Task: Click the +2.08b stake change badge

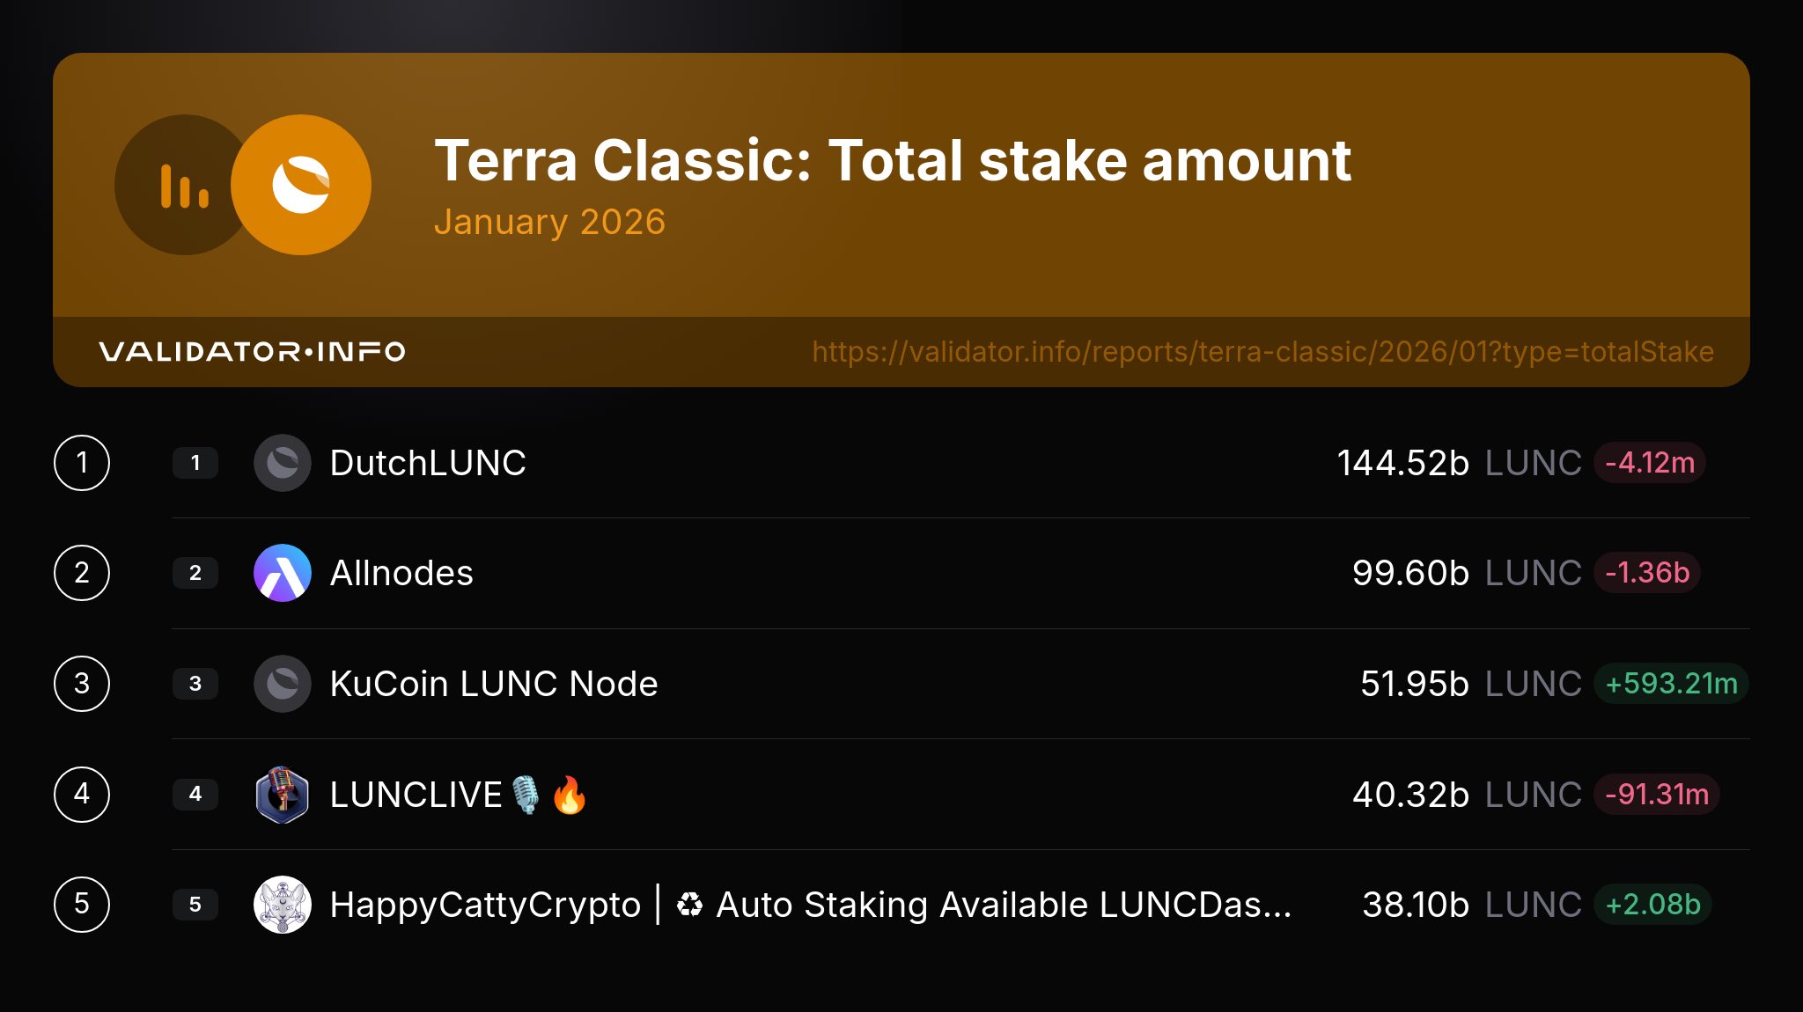Action: point(1652,905)
